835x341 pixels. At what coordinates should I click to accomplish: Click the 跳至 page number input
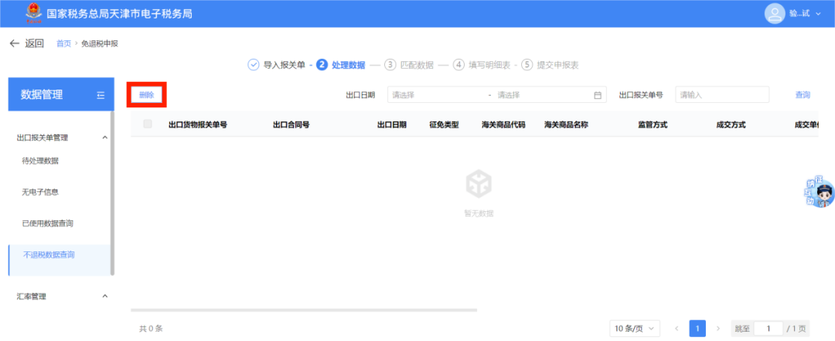(769, 329)
